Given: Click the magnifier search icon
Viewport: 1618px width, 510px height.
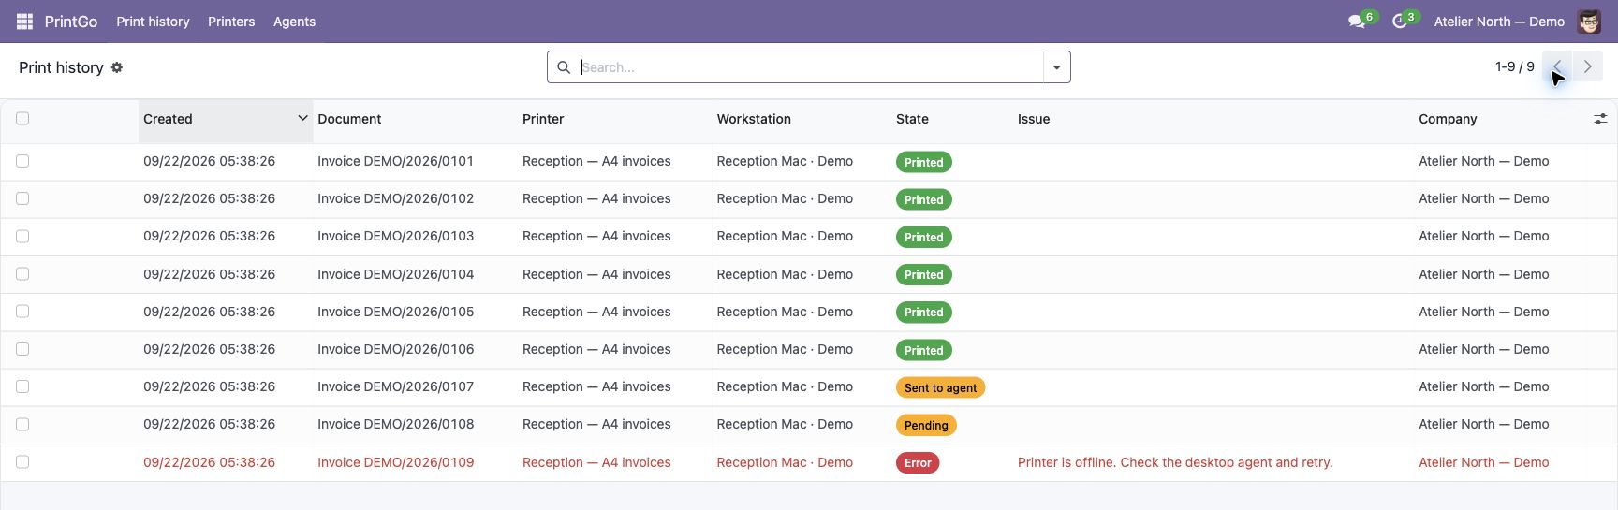Looking at the screenshot, I should (x=564, y=67).
